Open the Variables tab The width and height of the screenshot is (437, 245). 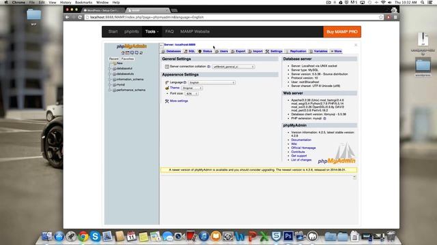(x=318, y=52)
